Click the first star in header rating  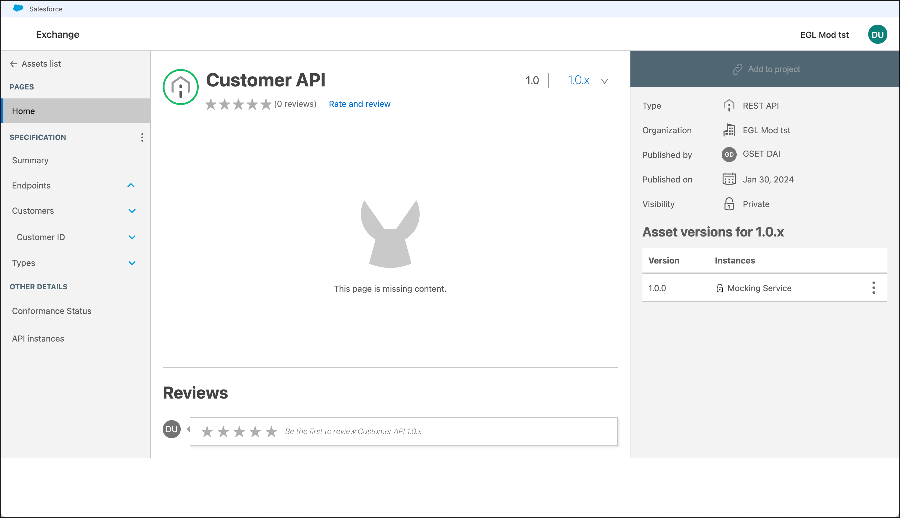pyautogui.click(x=211, y=104)
